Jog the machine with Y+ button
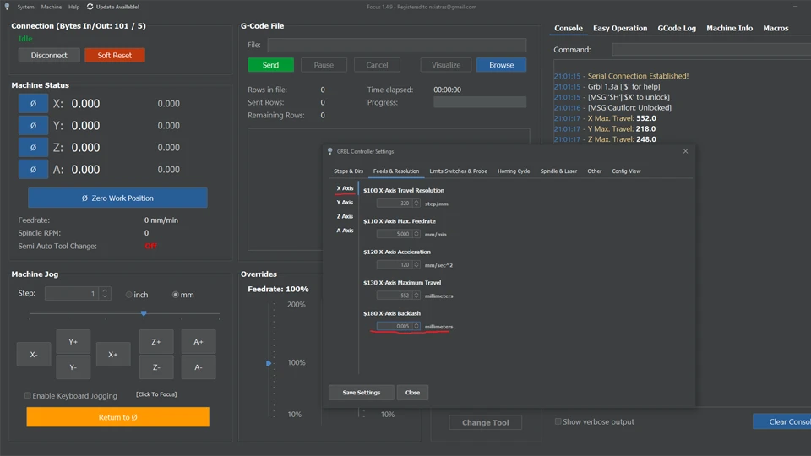811x456 pixels. pos(73,342)
